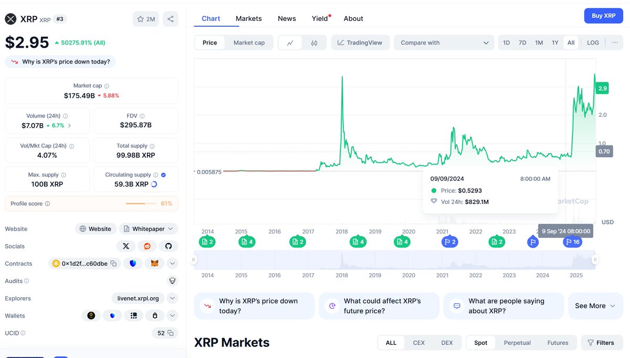Open the audit shield icon in Audits row
The image size is (630, 358).
point(172,281)
